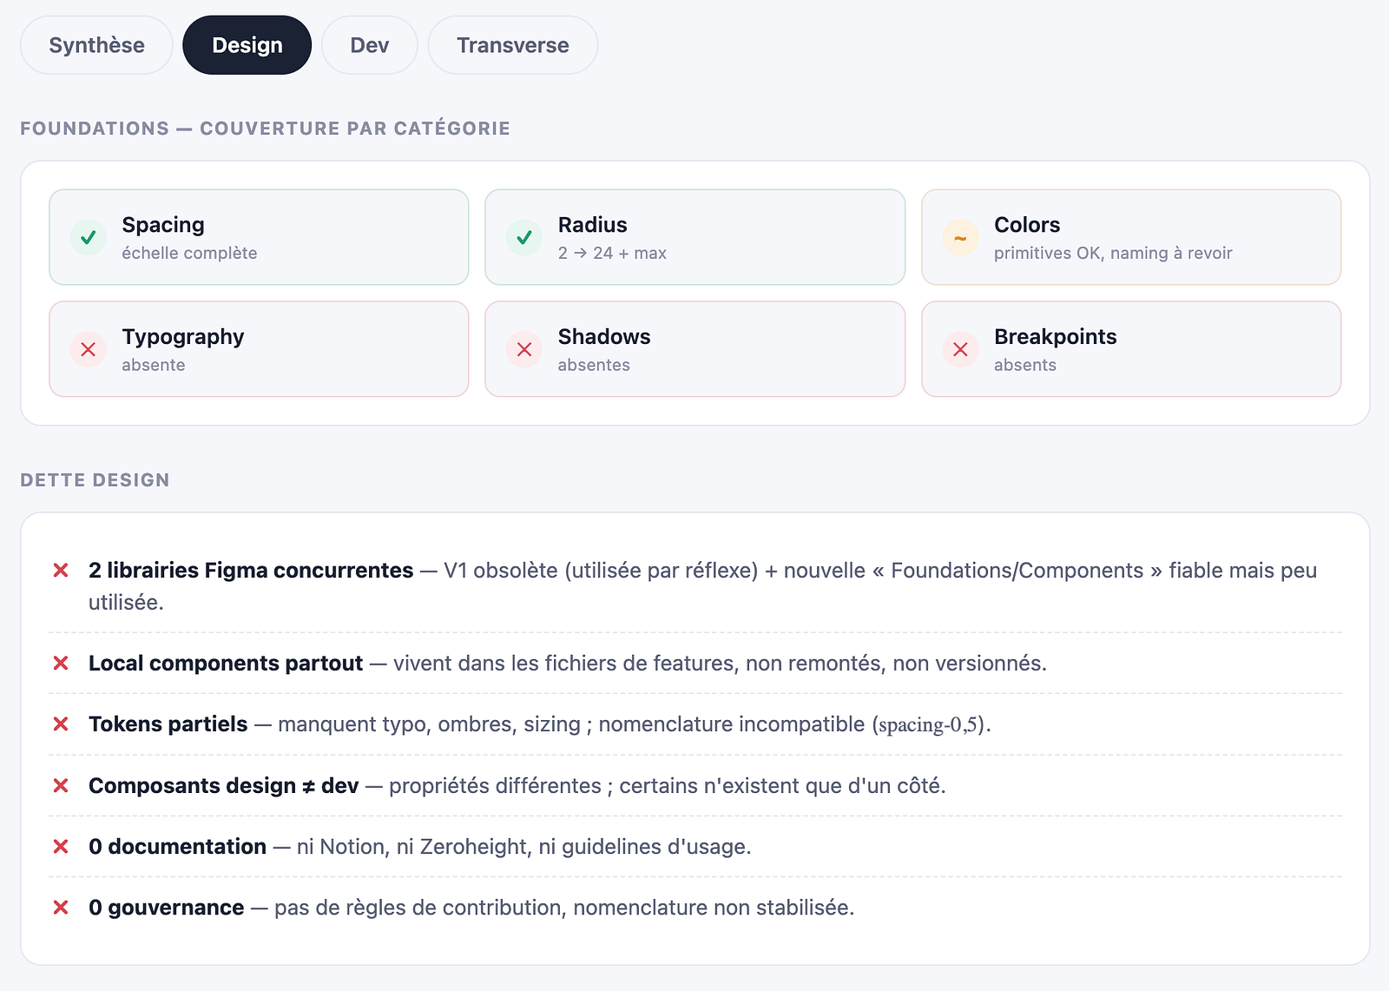Image resolution: width=1389 pixels, height=991 pixels.
Task: Click the red cross icon beside Breakpoints
Action: tap(961, 349)
